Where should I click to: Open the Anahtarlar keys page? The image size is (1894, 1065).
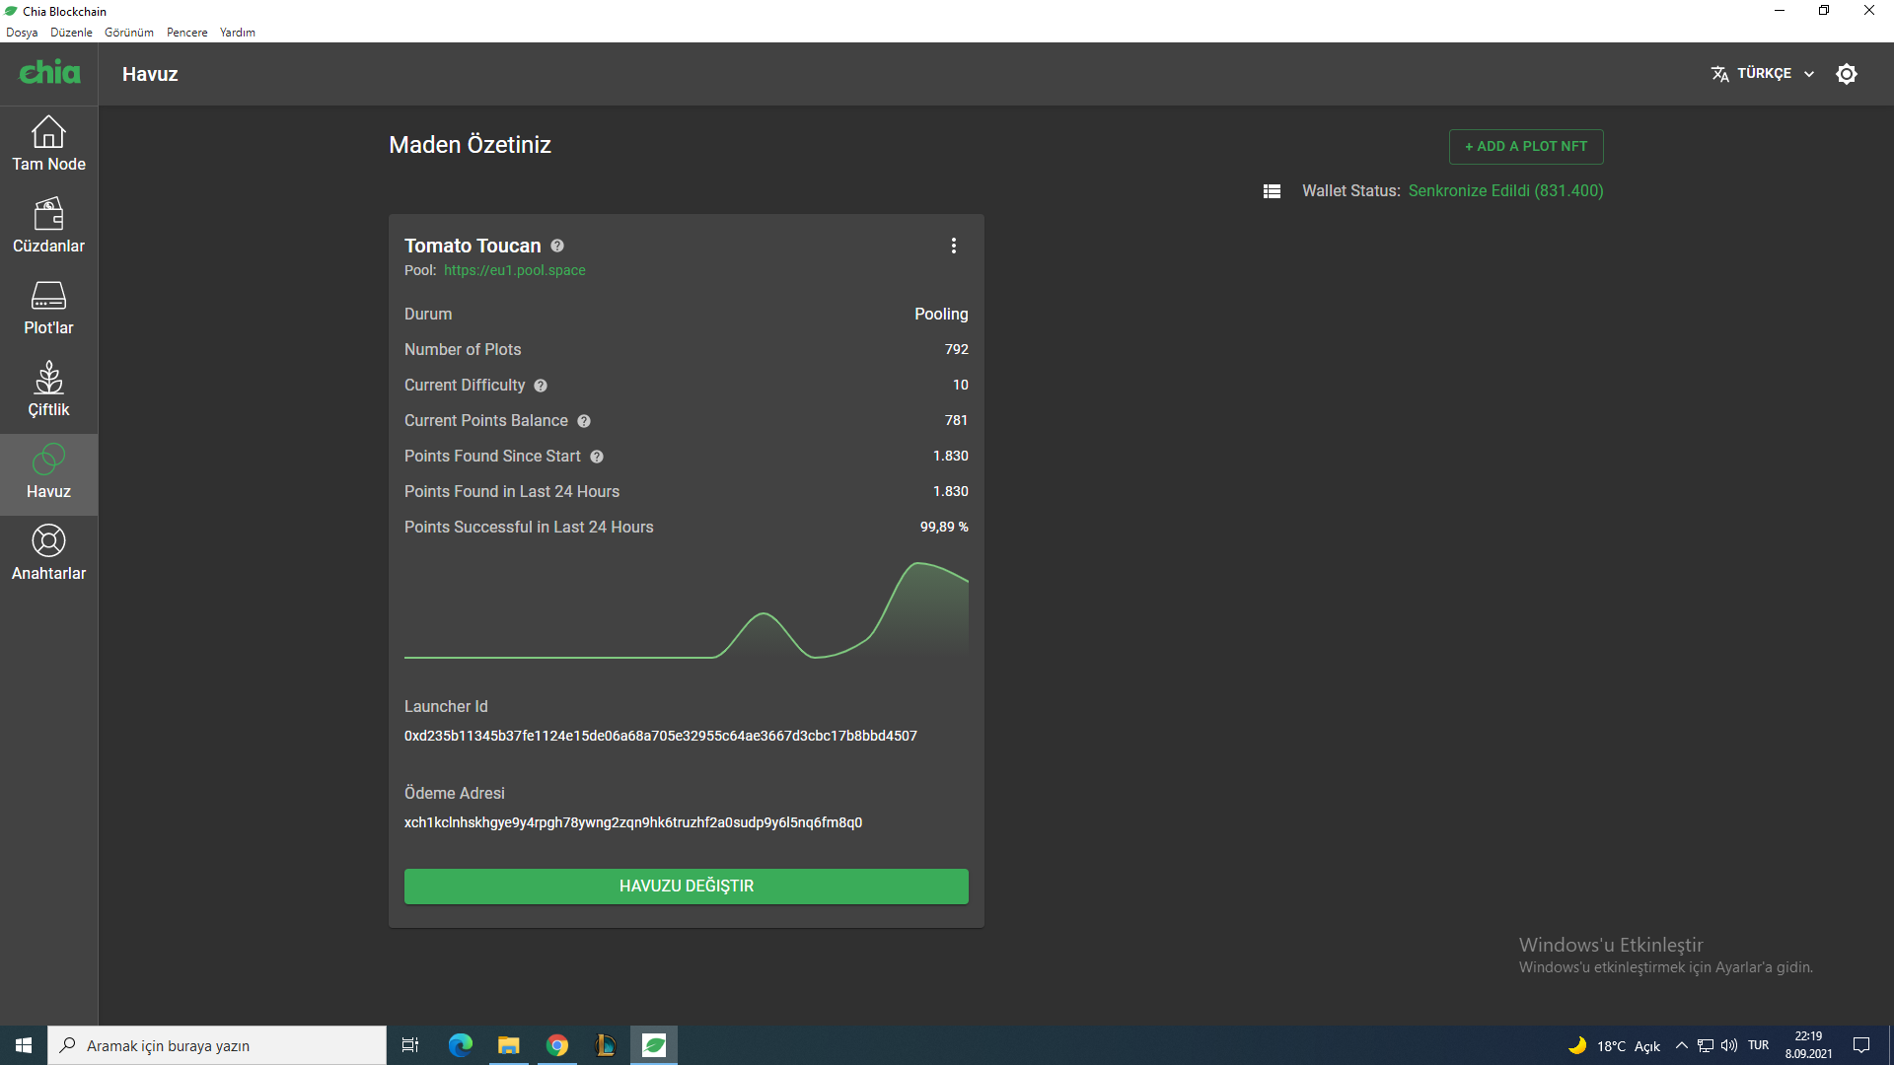pos(48,554)
